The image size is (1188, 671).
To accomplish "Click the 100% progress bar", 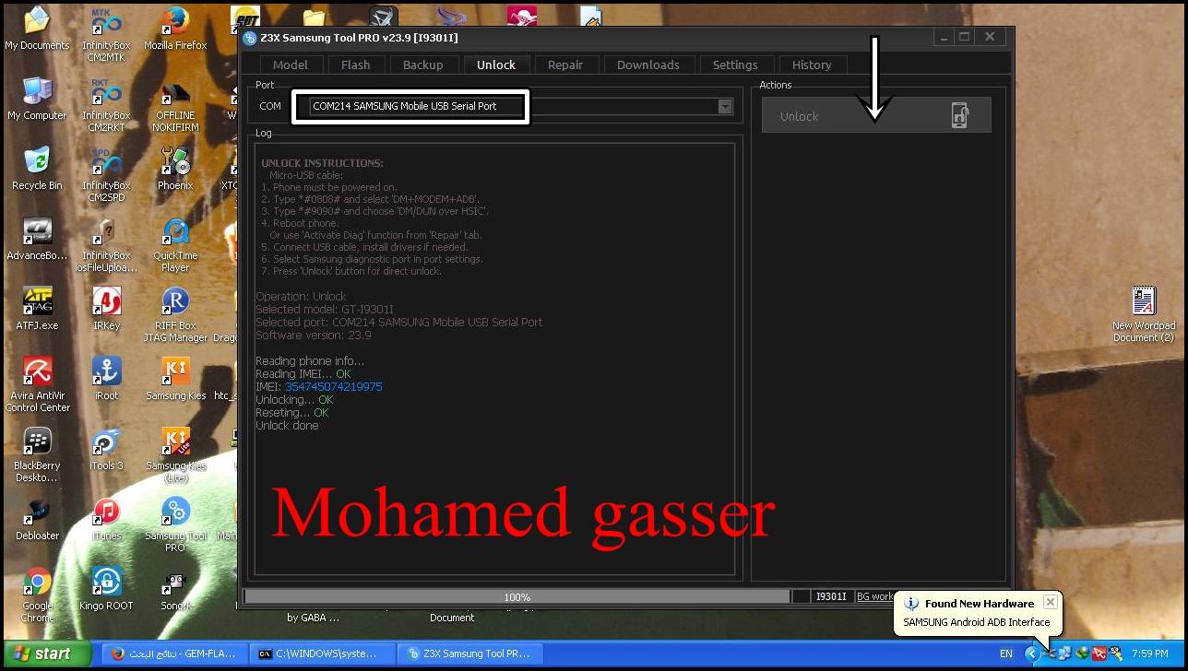I will (517, 597).
